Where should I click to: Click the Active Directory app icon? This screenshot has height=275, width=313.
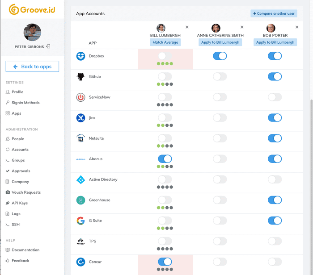pyautogui.click(x=80, y=179)
